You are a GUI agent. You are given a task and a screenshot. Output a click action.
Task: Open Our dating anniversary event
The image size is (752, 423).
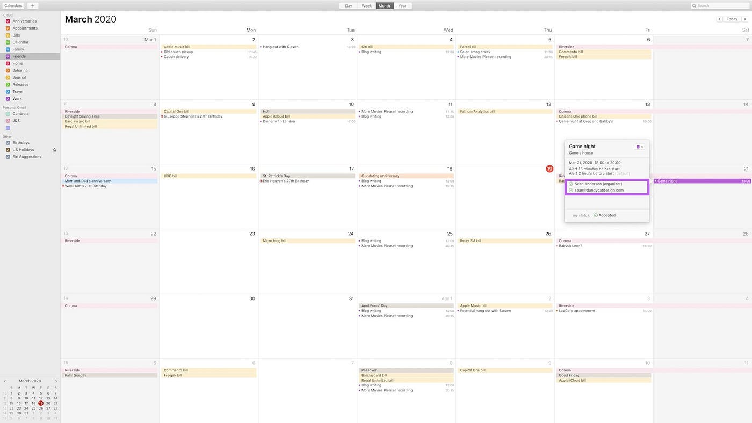click(x=406, y=176)
